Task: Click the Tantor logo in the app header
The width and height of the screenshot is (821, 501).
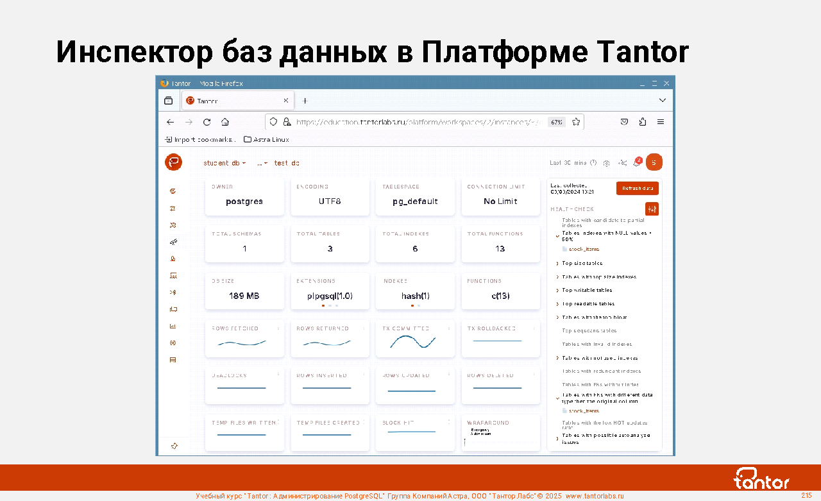Action: (173, 162)
